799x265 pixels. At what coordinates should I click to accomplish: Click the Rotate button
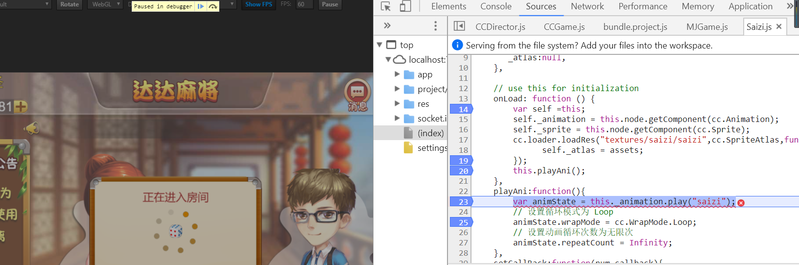(x=70, y=4)
